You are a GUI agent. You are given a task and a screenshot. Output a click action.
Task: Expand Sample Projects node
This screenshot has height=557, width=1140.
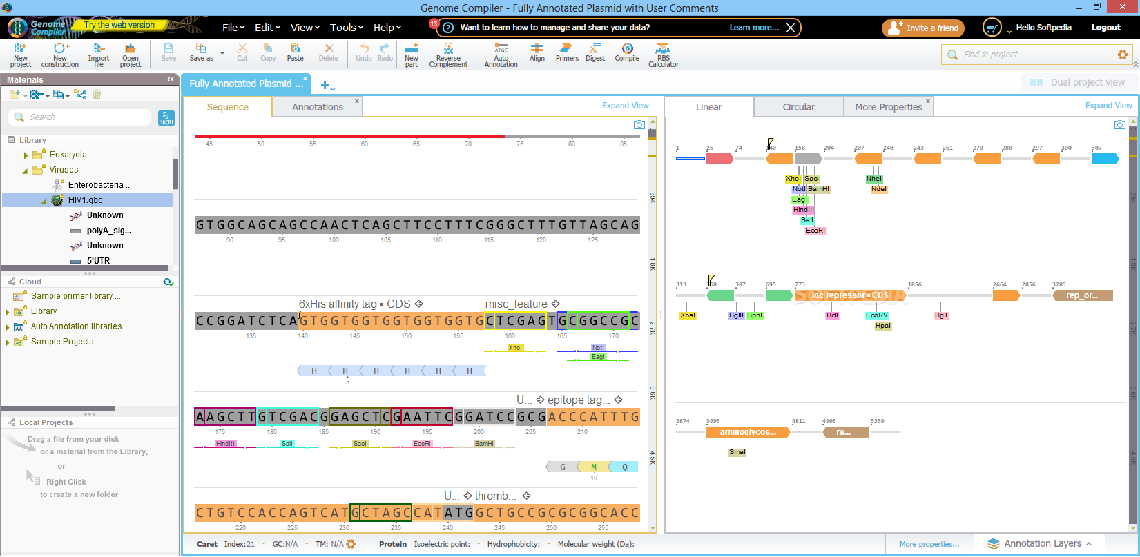pos(8,342)
